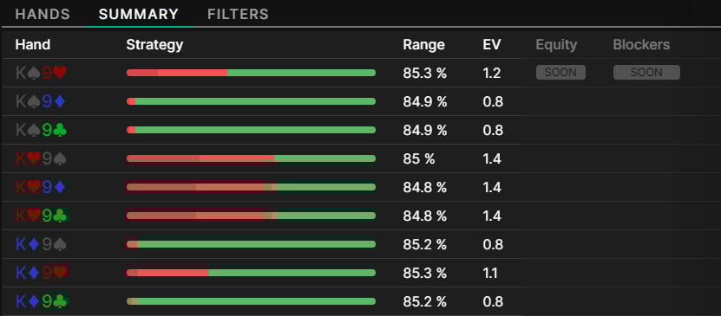The height and width of the screenshot is (316, 721).
Task: Click the K♥9♣ hand combo
Action: 42,216
